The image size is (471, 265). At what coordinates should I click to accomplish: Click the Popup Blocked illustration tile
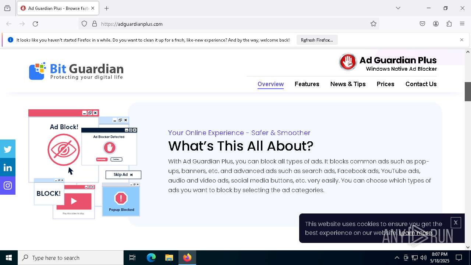click(121, 199)
